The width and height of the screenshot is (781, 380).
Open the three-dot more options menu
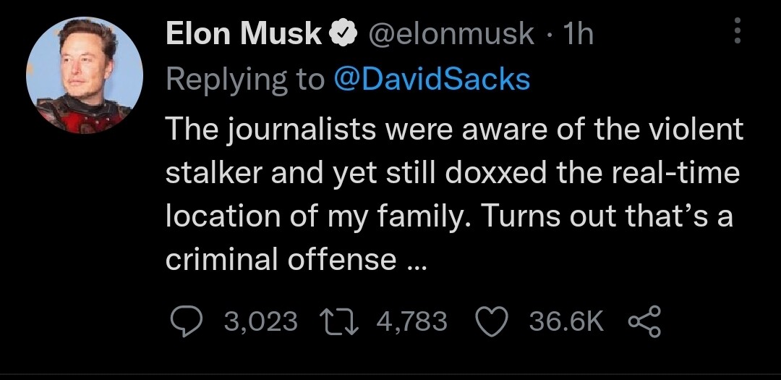coord(738,32)
